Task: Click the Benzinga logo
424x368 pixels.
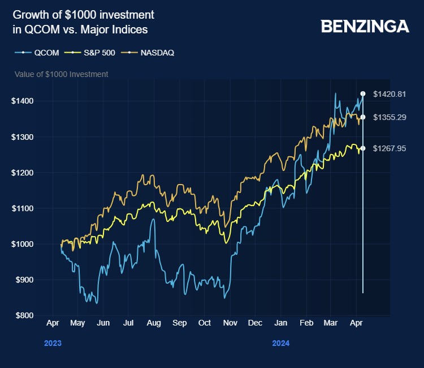Action: [x=365, y=27]
